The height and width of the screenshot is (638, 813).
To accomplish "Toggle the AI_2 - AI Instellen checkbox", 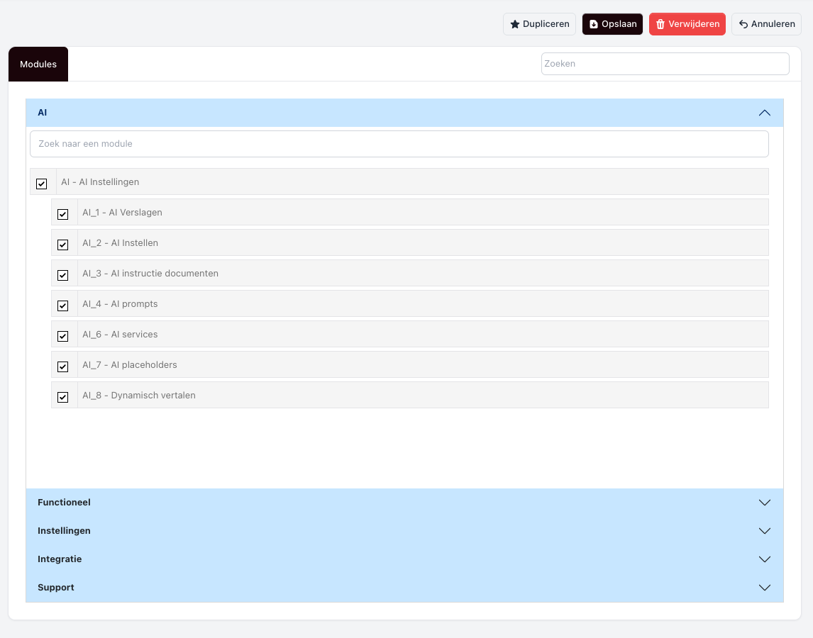I will [62, 245].
